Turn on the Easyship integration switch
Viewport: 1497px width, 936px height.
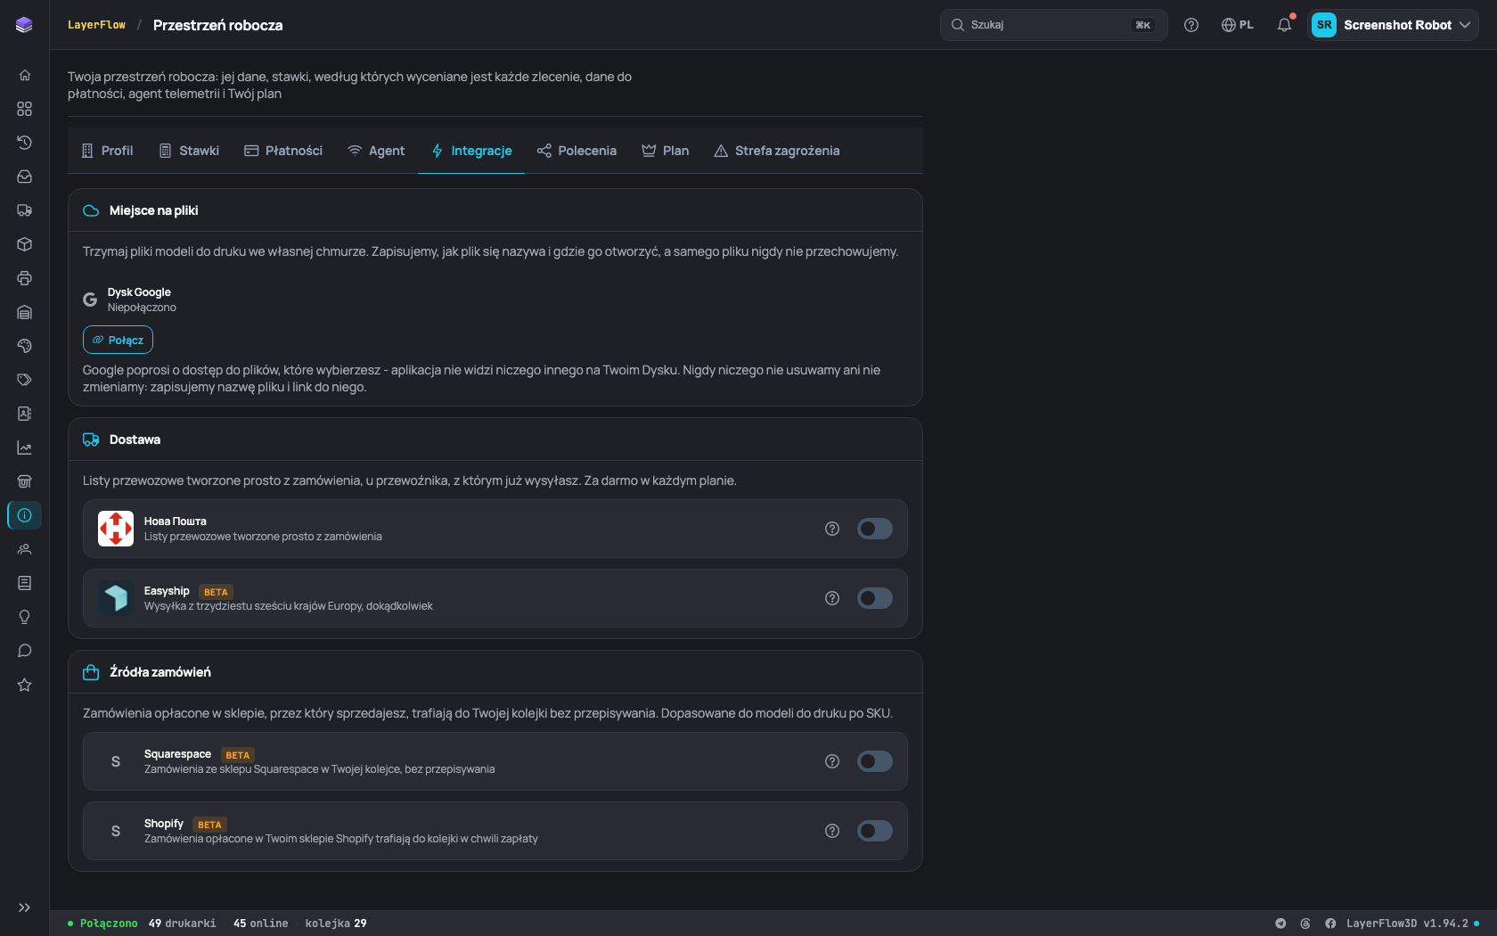click(x=875, y=598)
